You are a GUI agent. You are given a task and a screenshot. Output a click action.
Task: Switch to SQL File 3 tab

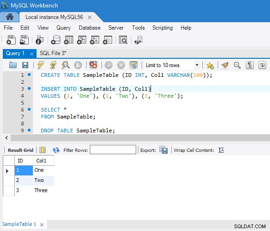coord(53,53)
